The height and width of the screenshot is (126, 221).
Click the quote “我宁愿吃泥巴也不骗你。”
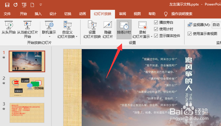click(160, 72)
